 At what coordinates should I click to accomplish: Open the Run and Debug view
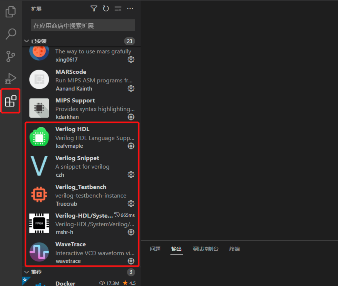(11, 79)
